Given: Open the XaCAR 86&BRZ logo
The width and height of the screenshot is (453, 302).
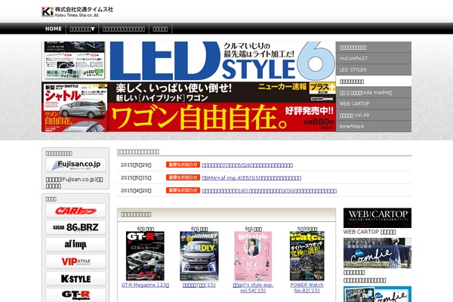Looking at the screenshot, I should [75, 227].
